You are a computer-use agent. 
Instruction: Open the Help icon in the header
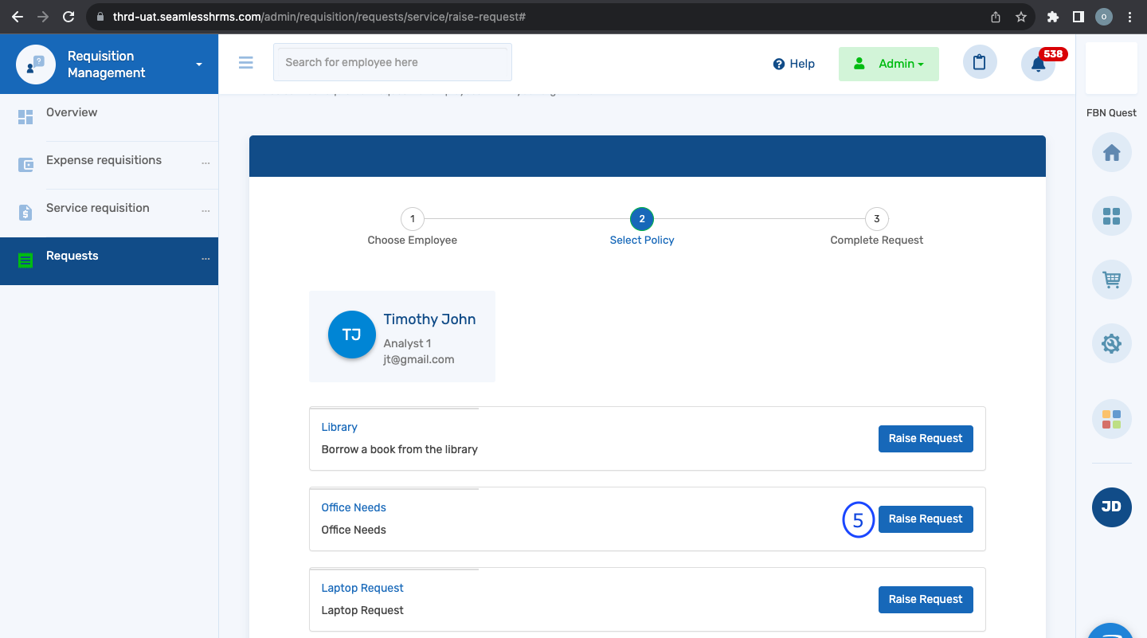(x=777, y=64)
